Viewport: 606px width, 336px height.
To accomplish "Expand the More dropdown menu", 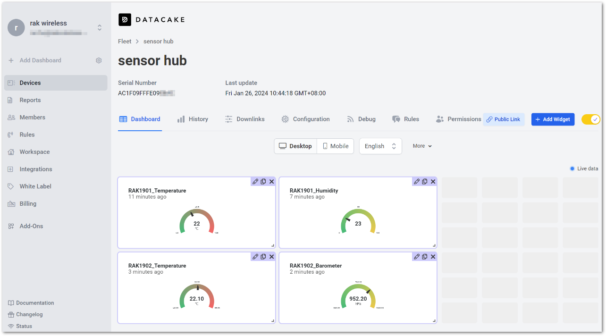I will tap(422, 146).
